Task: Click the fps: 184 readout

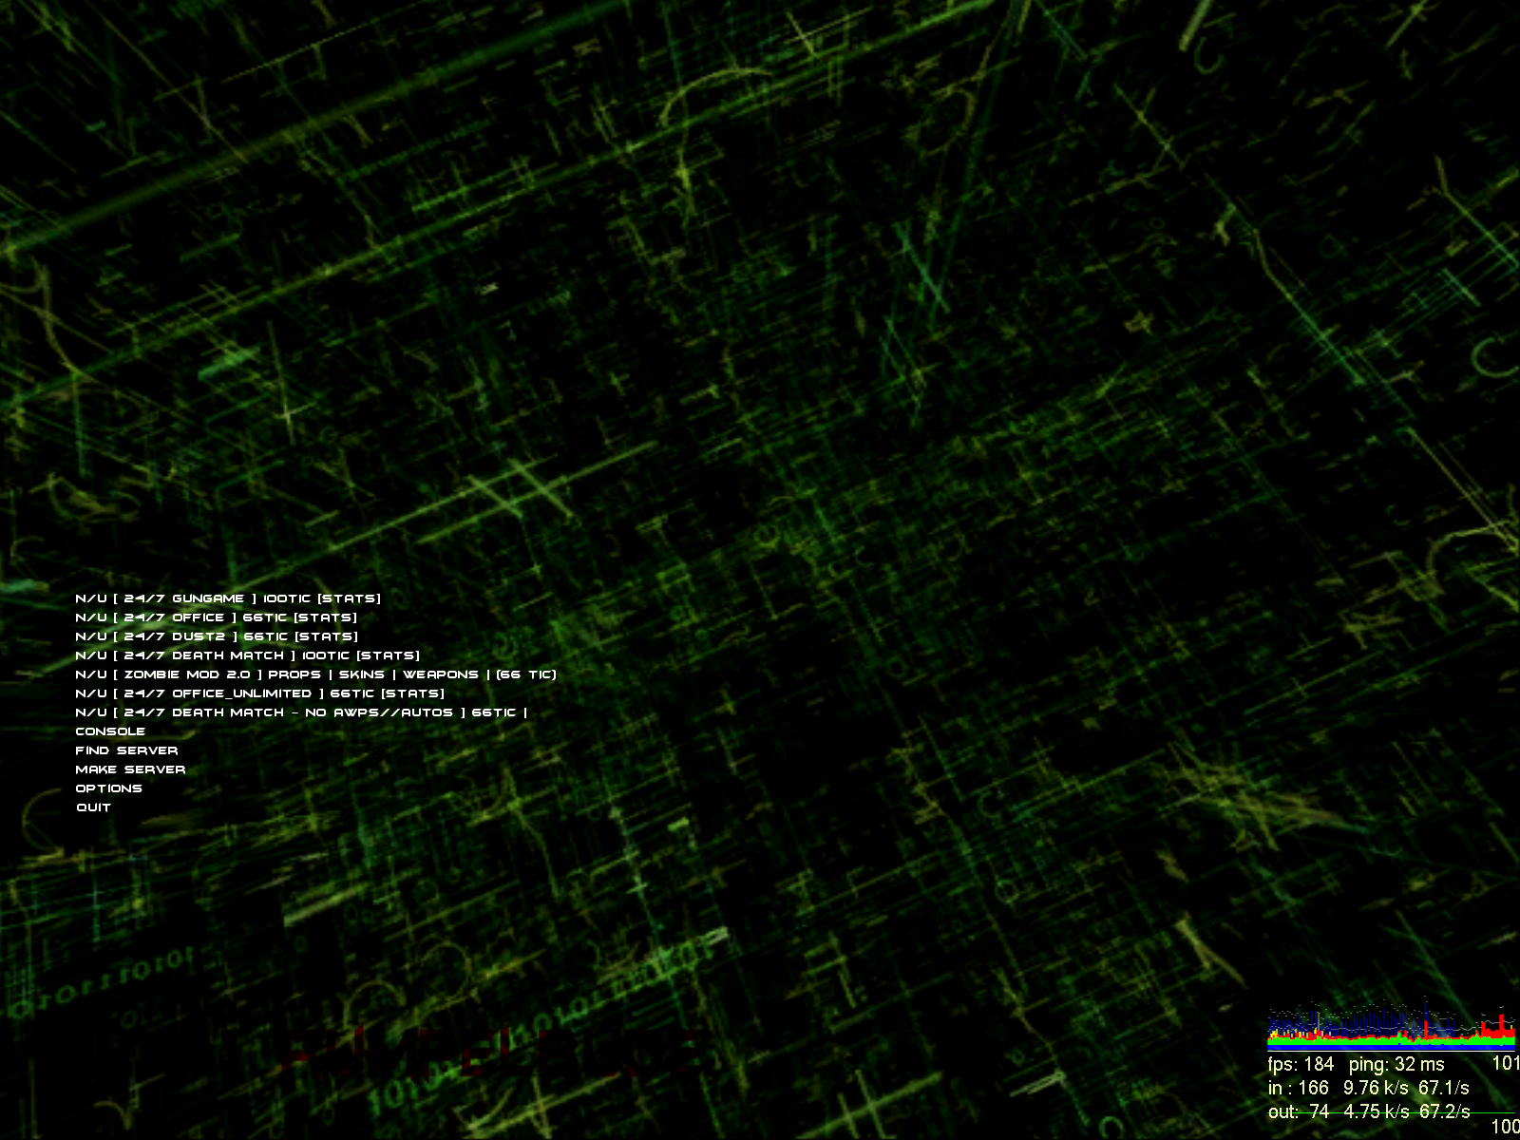Action: [x=1301, y=1064]
